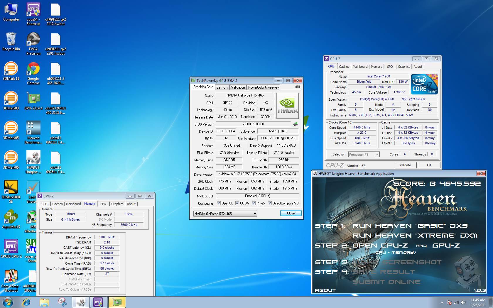Viewport: 493px width, 308px height.
Task: Launch Google Chrome from desktop
Action: point(33,73)
